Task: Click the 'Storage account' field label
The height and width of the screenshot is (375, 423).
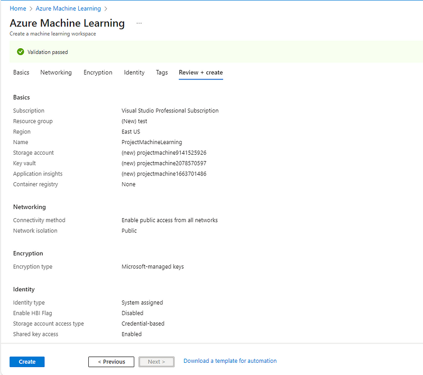Action: tap(33, 153)
